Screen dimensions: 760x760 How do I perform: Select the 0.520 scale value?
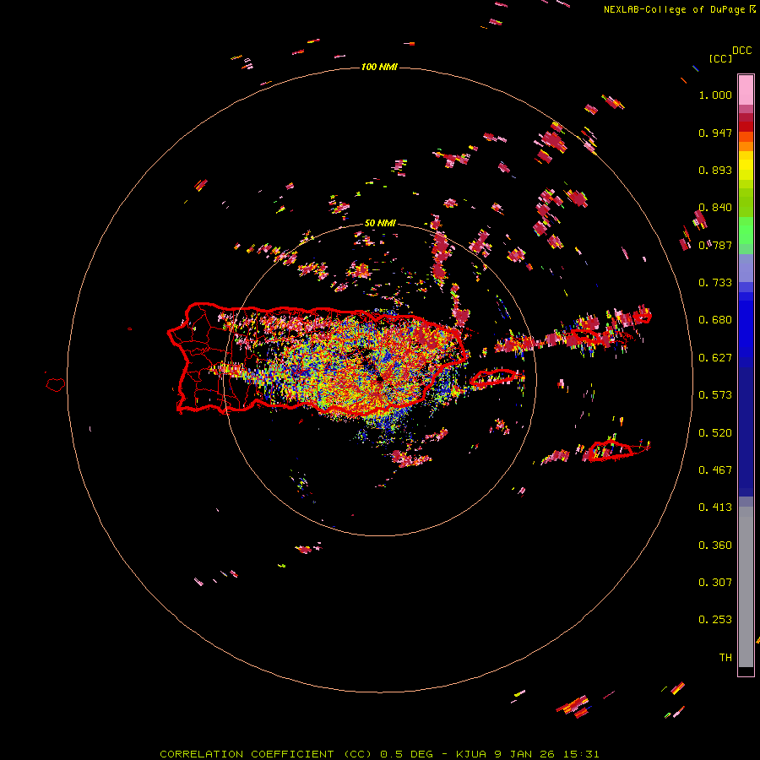tap(715, 433)
